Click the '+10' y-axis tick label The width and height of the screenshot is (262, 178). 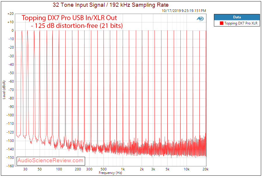pos(10,22)
